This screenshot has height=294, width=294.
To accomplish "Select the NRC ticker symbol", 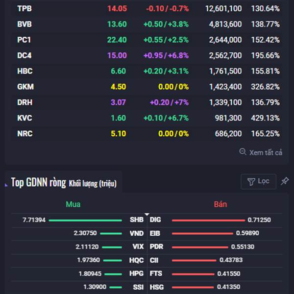I will click(x=25, y=134).
